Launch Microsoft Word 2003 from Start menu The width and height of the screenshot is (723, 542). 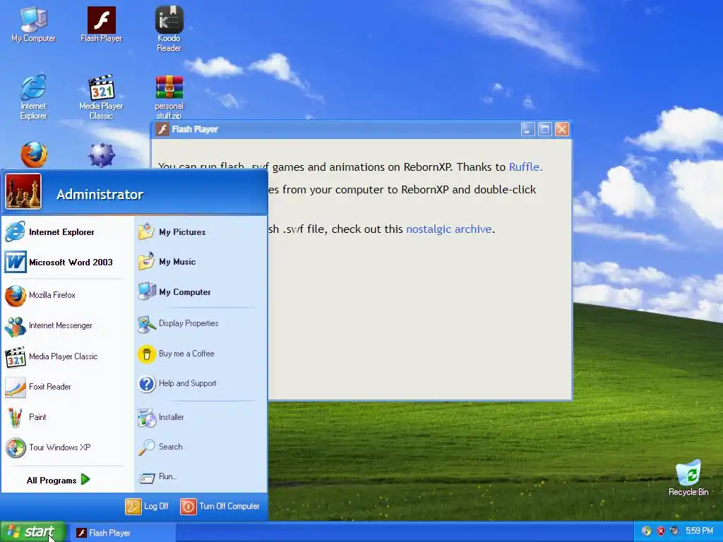tap(66, 263)
